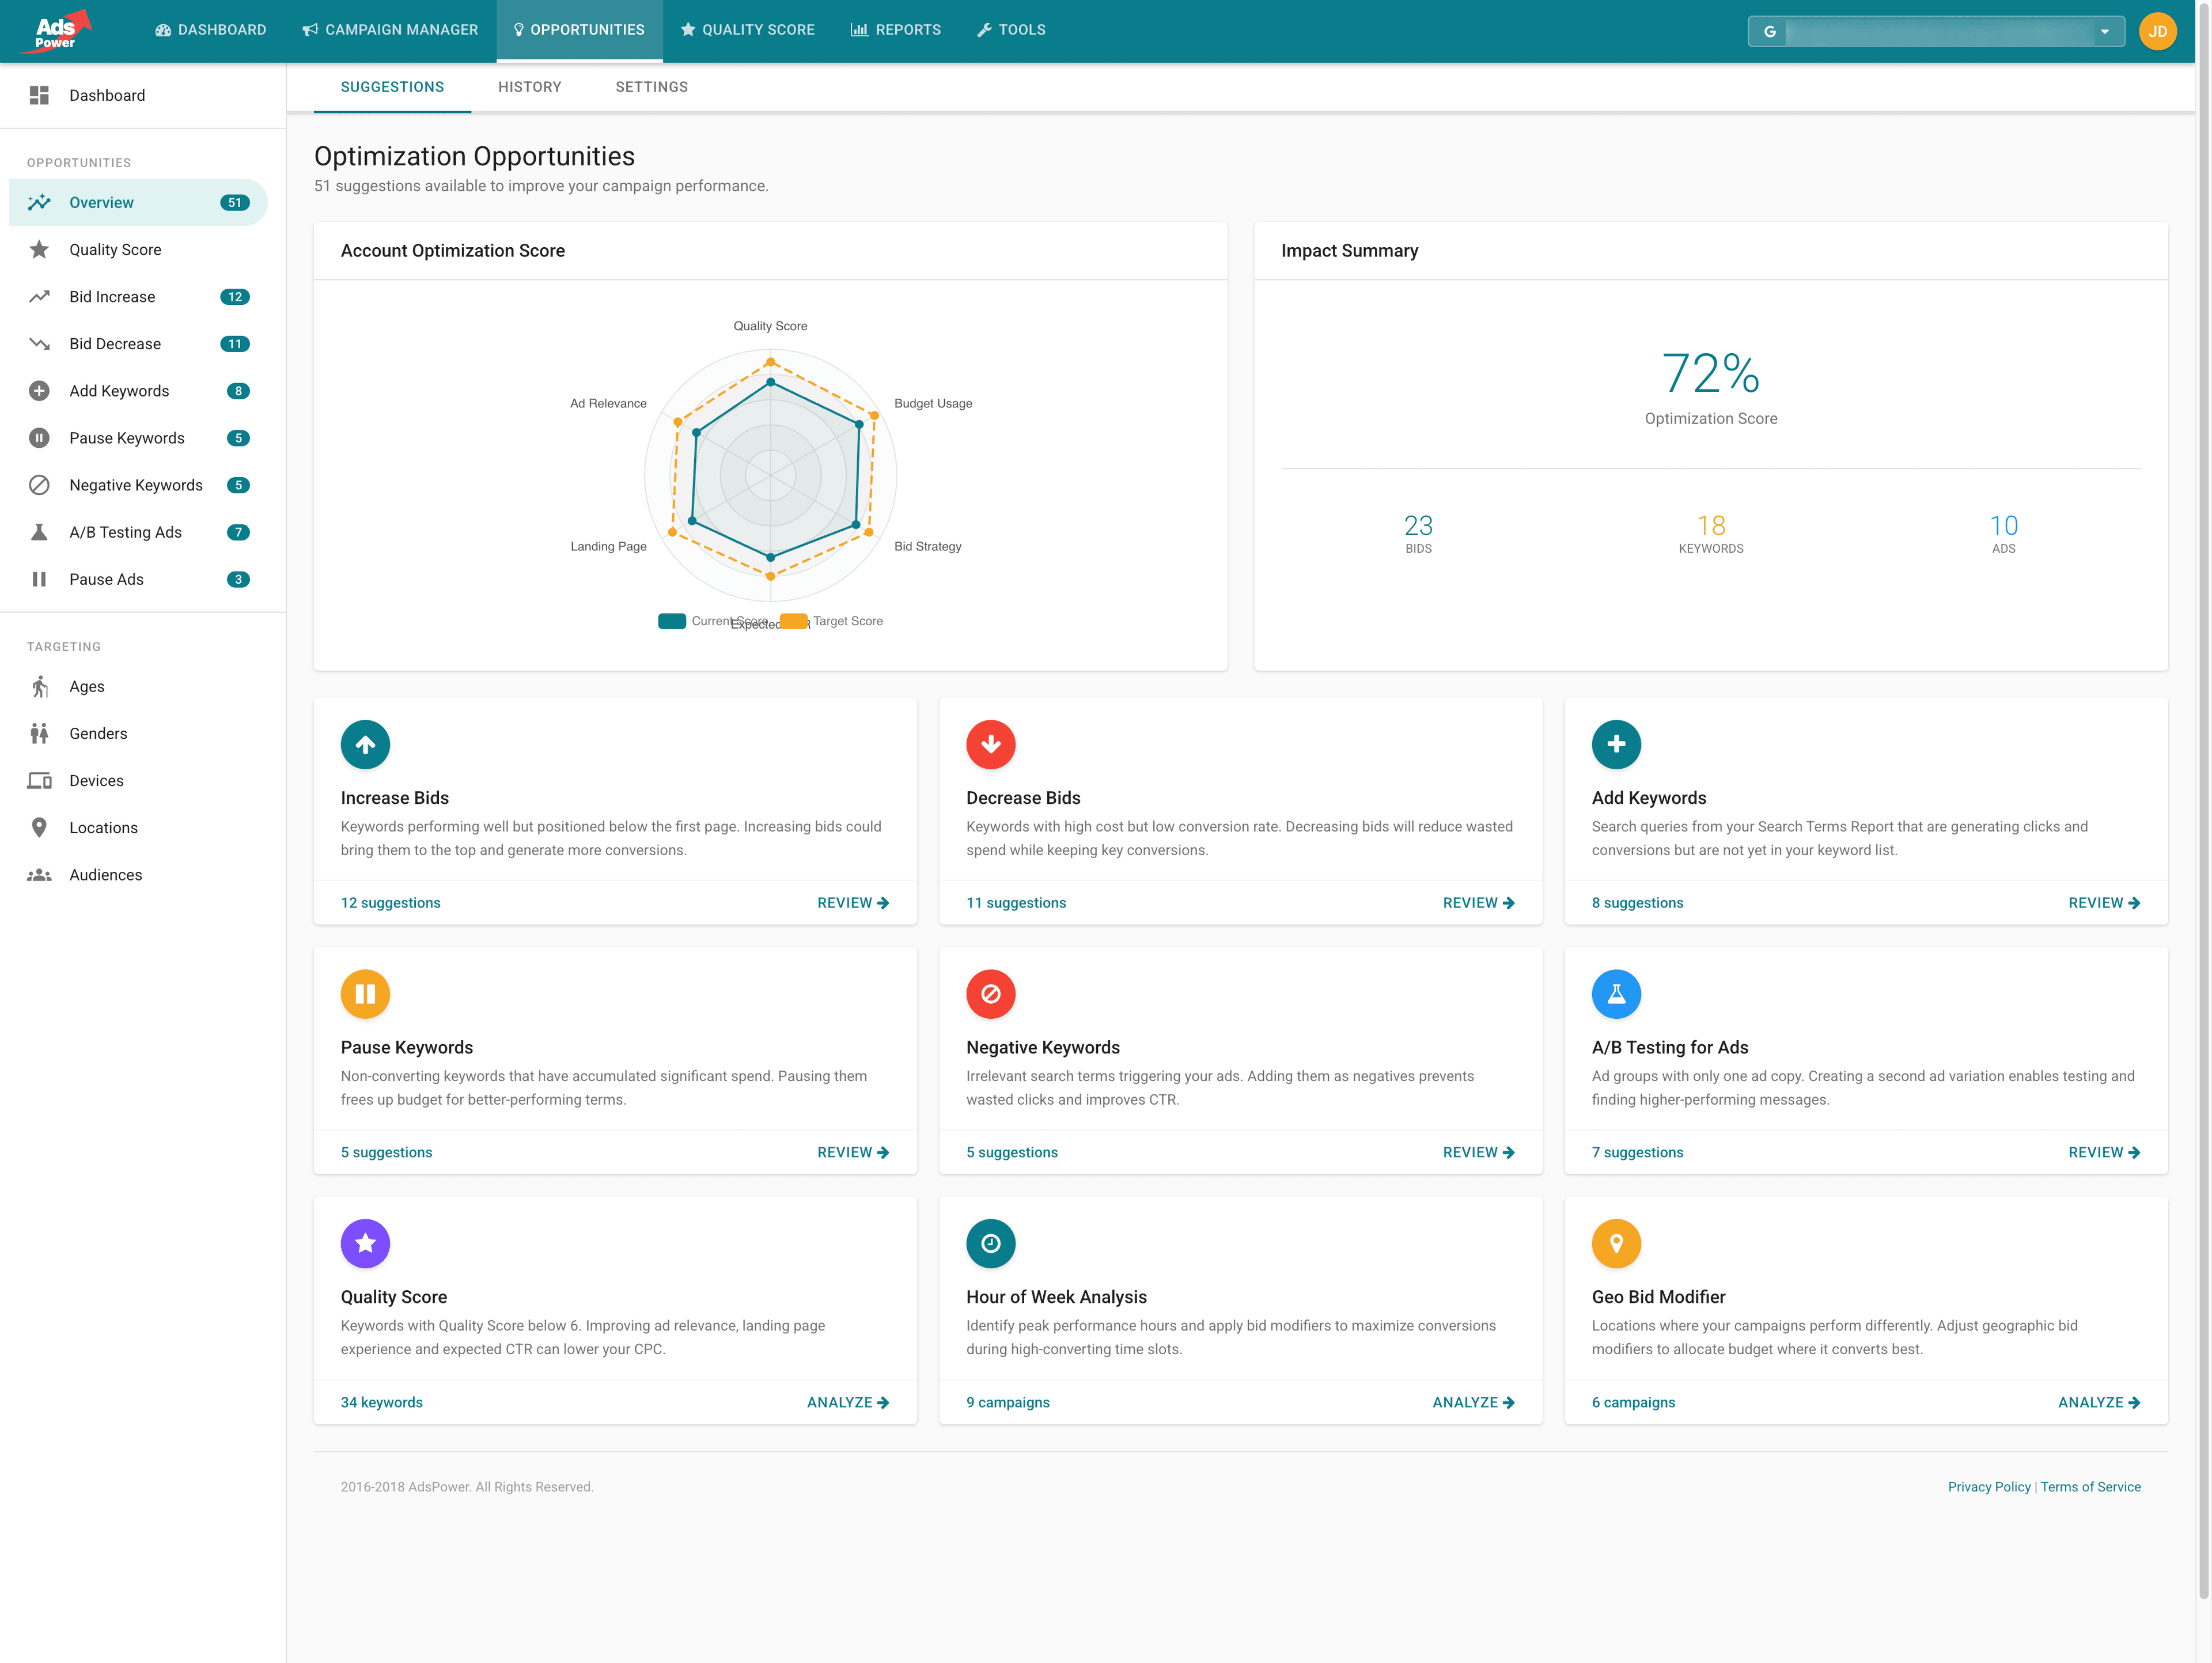2212x1663 pixels.
Task: Click the purple Quality Score star icon
Action: 365,1243
